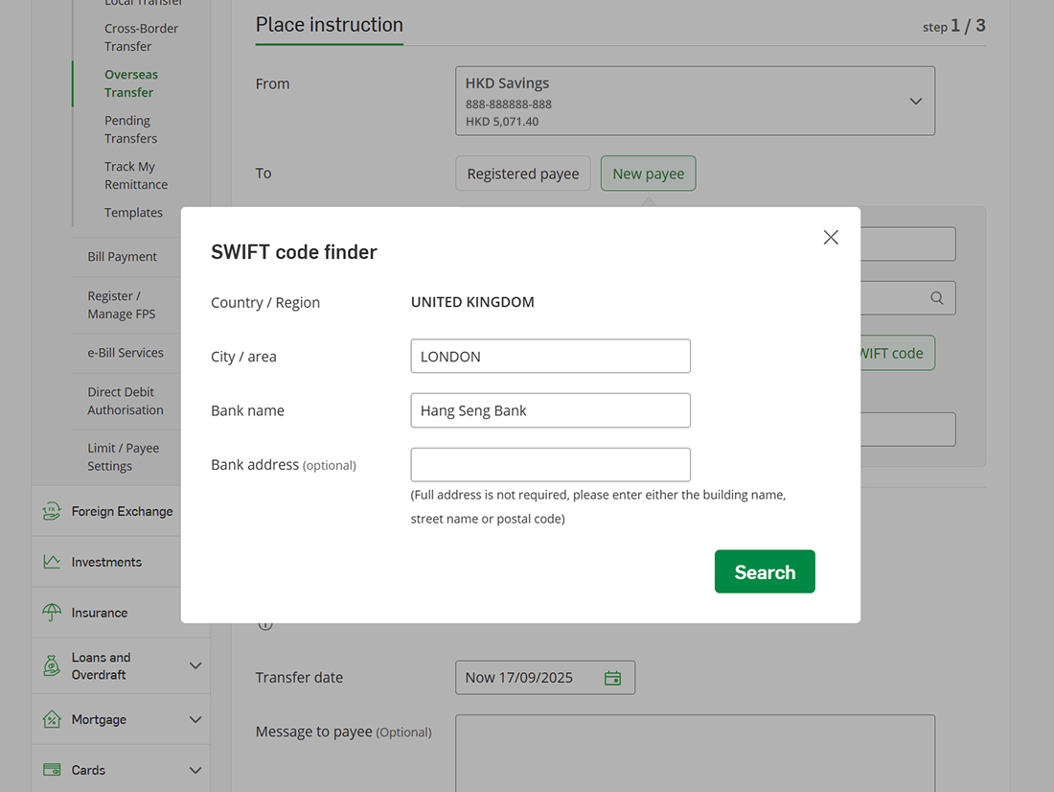Dismiss the SWIFT code finder dialog
Screen dimensions: 1054x792
830,237
